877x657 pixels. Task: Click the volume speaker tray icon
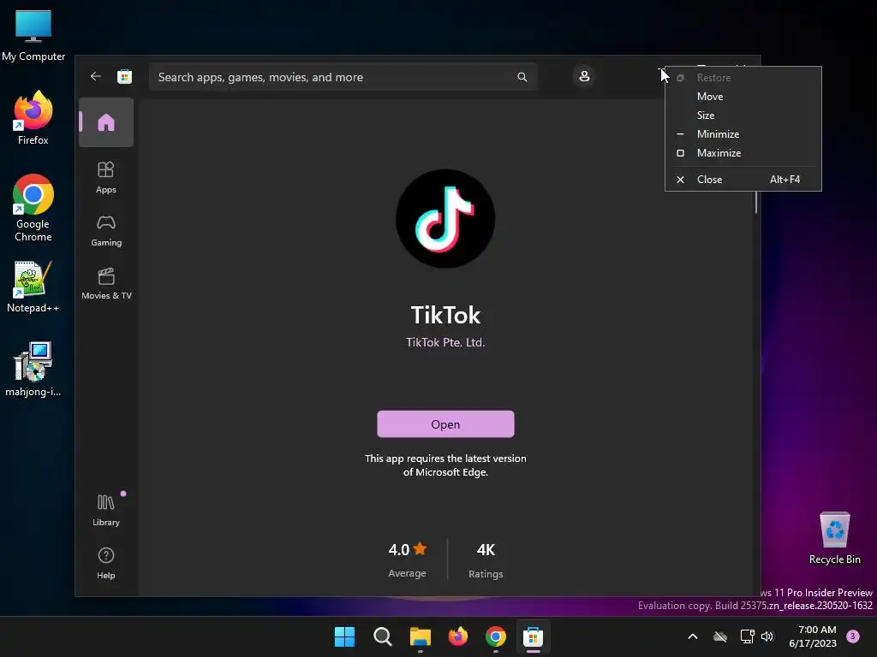click(x=767, y=636)
